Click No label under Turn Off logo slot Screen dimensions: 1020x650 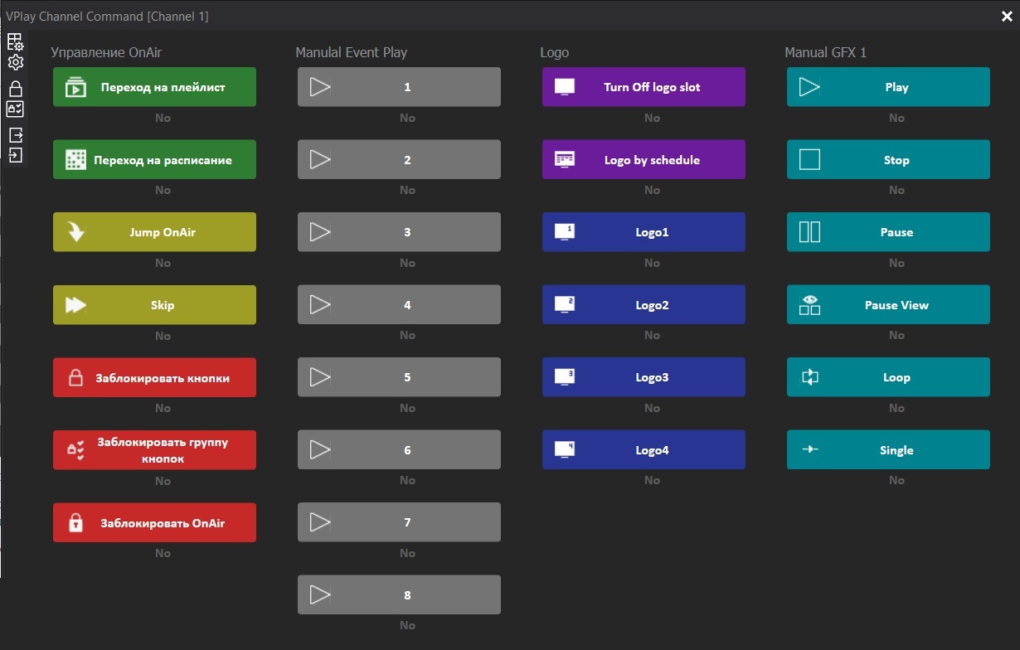pos(653,118)
